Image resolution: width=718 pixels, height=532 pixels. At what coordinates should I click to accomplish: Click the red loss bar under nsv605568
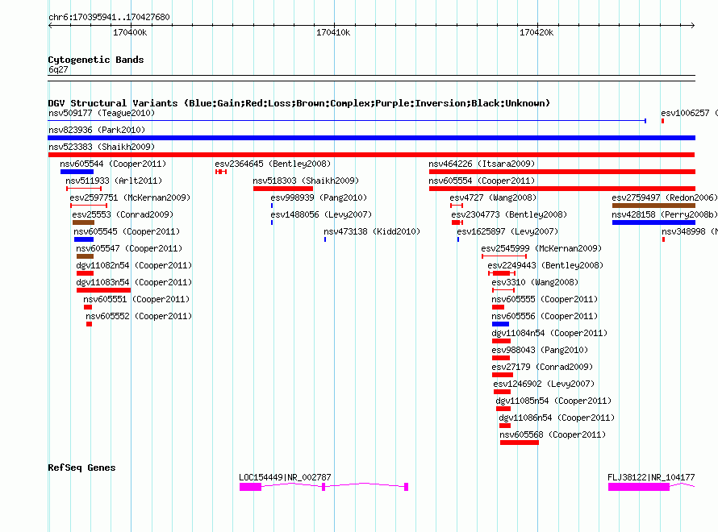(520, 443)
